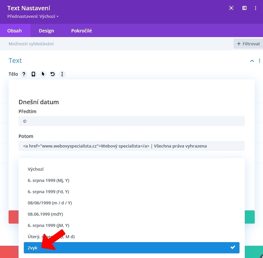Screen dimensions: 263x258
Task: Open the Tělo field three-dot options
Action: point(62,74)
